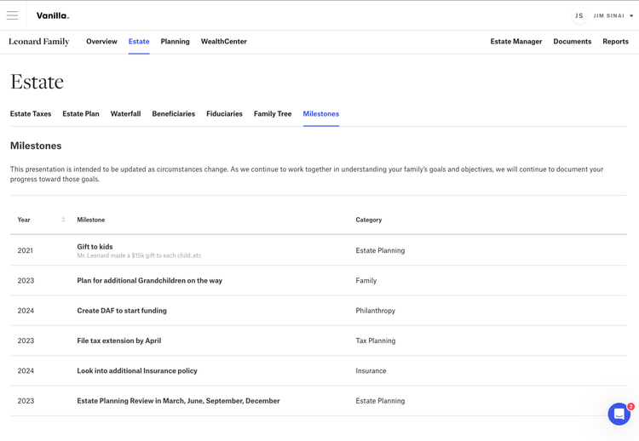Click the Vanilla logo
This screenshot has width=639, height=441.
53,15
